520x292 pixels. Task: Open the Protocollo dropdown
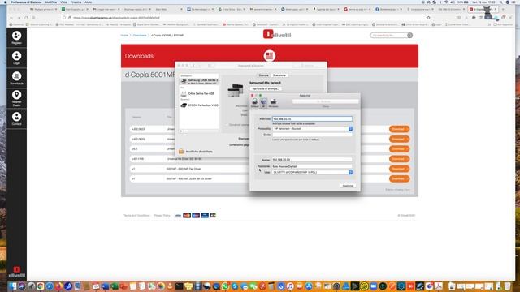pos(312,128)
